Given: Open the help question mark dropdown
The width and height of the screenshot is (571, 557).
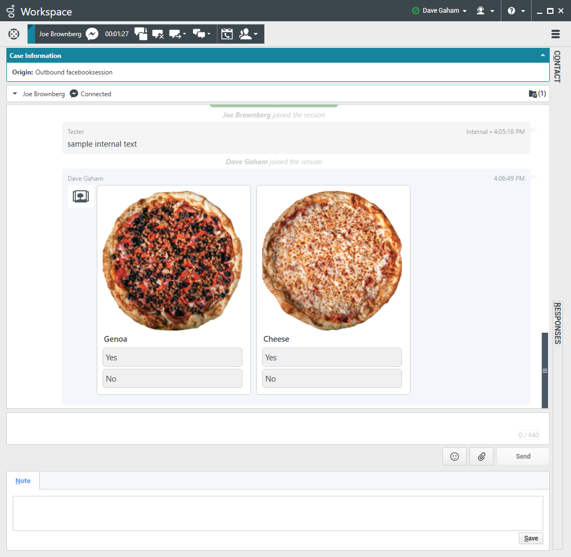Looking at the screenshot, I should pyautogui.click(x=516, y=11).
